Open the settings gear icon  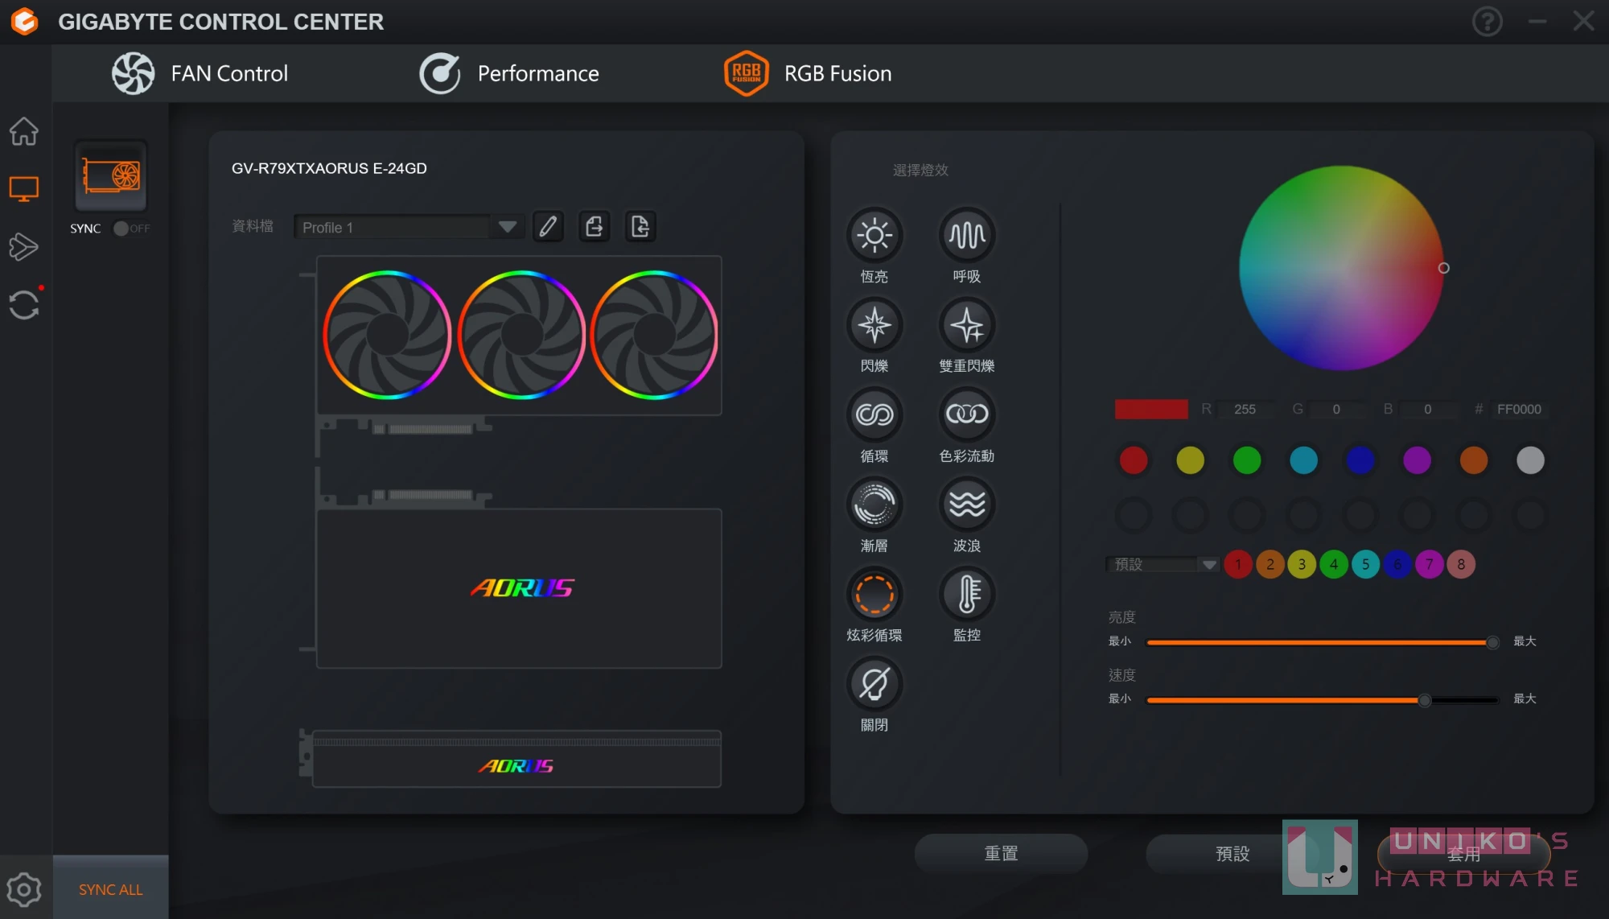click(x=24, y=889)
